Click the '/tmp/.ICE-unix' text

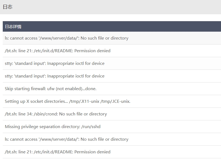coord(115,101)
